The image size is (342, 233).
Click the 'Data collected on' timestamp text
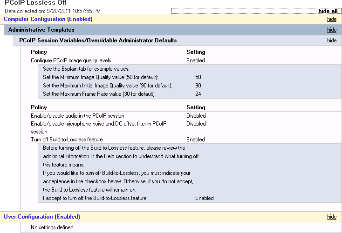point(53,11)
